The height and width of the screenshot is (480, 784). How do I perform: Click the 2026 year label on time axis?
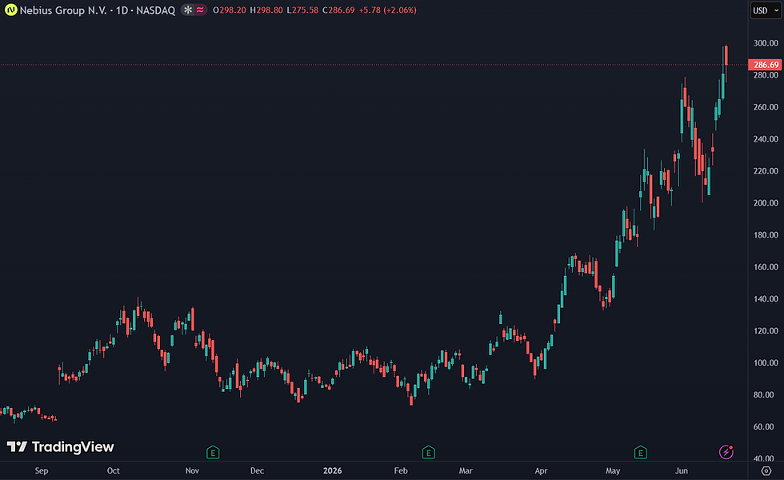coord(333,471)
